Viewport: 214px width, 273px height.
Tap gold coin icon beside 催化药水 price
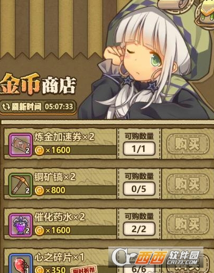39,230
